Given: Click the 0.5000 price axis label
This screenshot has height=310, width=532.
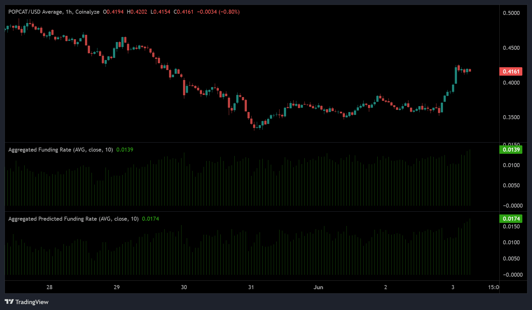Looking at the screenshot, I should pyautogui.click(x=511, y=13).
